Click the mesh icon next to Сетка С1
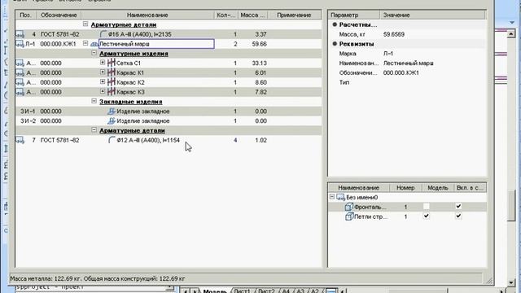The height and width of the screenshot is (293, 521). tap(112, 63)
